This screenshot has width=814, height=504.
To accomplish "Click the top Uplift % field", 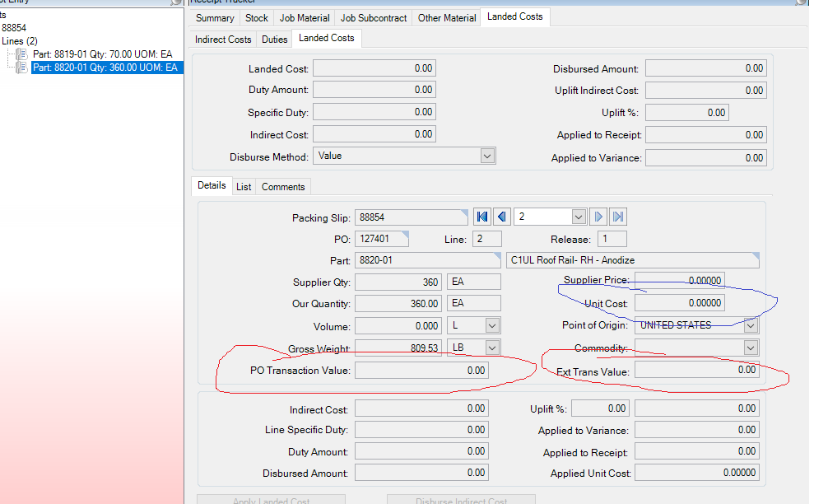I will [687, 113].
